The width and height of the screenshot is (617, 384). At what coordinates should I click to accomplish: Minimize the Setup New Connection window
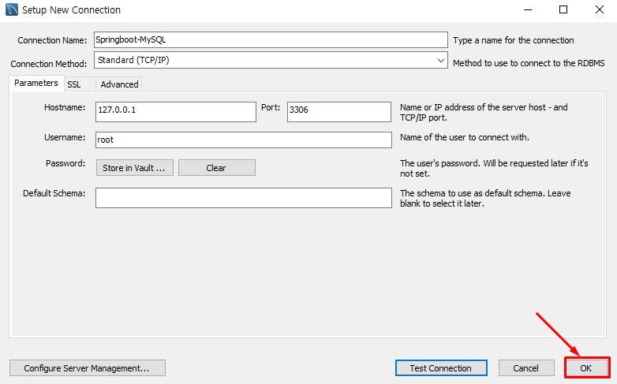point(528,9)
